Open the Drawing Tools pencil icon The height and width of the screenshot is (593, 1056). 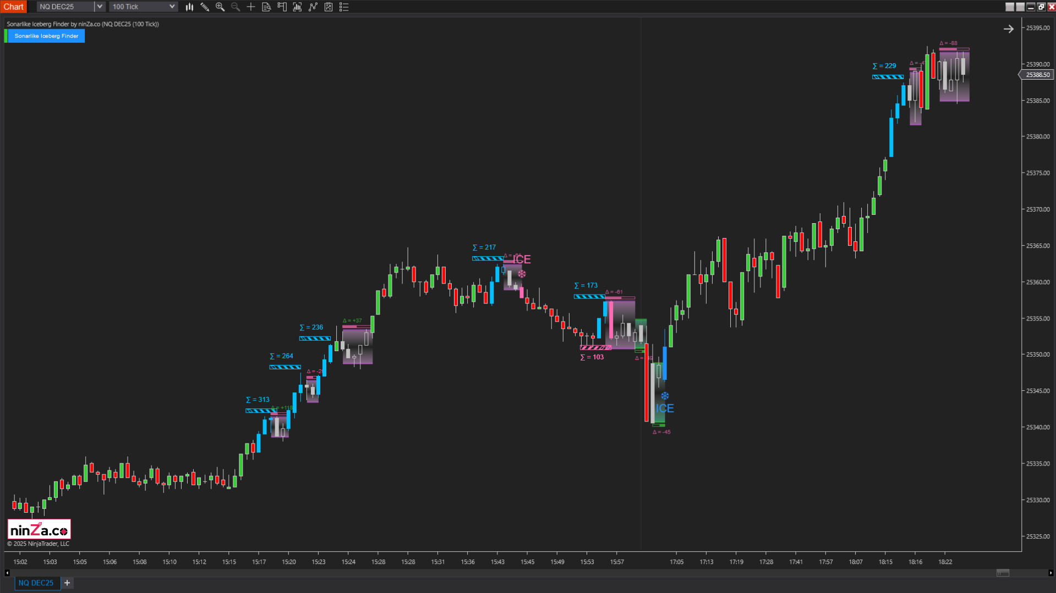tap(205, 7)
